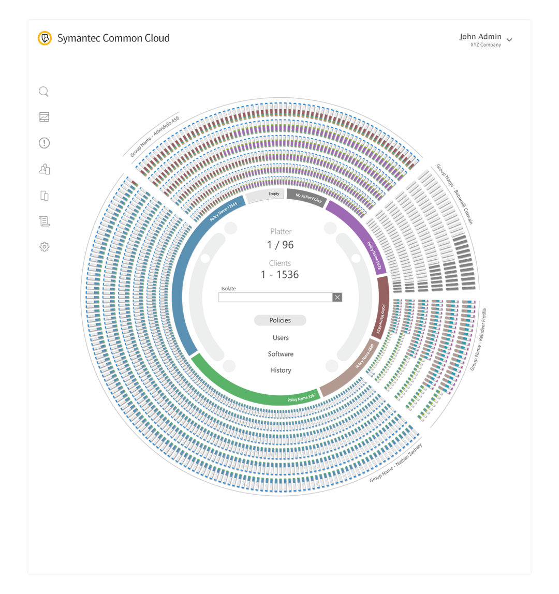Switch to the Users view

coord(281,338)
